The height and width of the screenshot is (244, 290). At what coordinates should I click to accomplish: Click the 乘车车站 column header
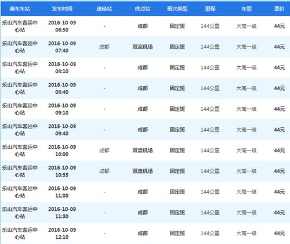pyautogui.click(x=20, y=9)
